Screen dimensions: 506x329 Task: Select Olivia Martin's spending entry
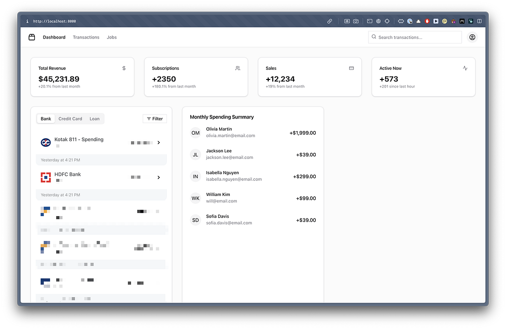tap(253, 133)
